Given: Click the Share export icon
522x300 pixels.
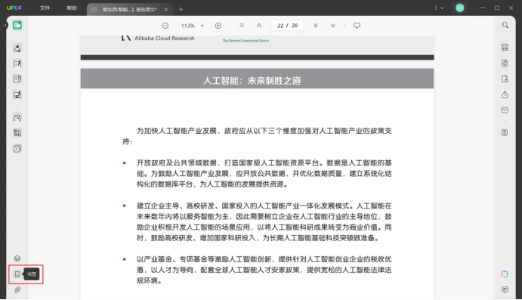Looking at the screenshot, I should (x=505, y=95).
